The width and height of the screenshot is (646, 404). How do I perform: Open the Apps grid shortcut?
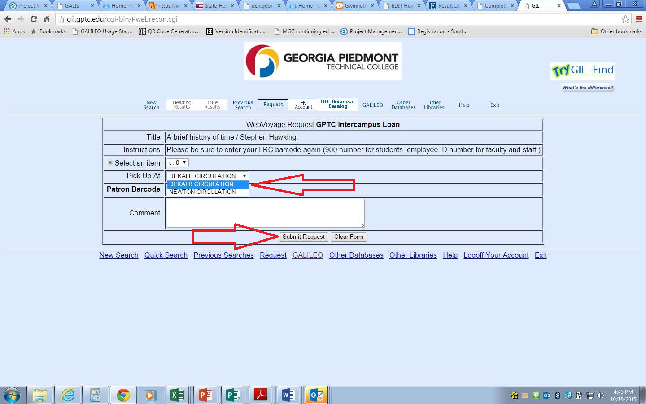tap(14, 31)
